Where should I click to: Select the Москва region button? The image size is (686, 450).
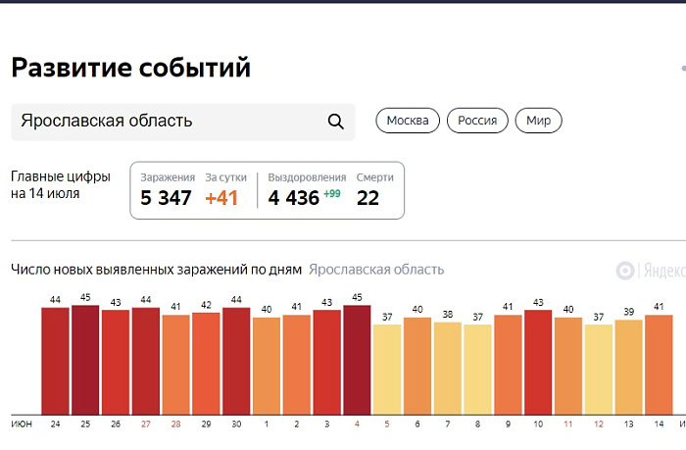[408, 122]
